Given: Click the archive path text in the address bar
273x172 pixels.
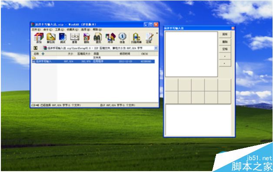Looking at the screenshot, I should click(x=95, y=48).
